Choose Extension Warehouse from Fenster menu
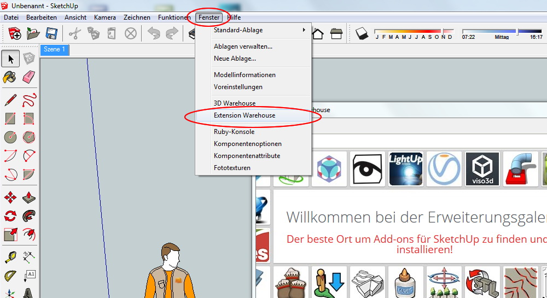547x298 pixels. [x=245, y=115]
